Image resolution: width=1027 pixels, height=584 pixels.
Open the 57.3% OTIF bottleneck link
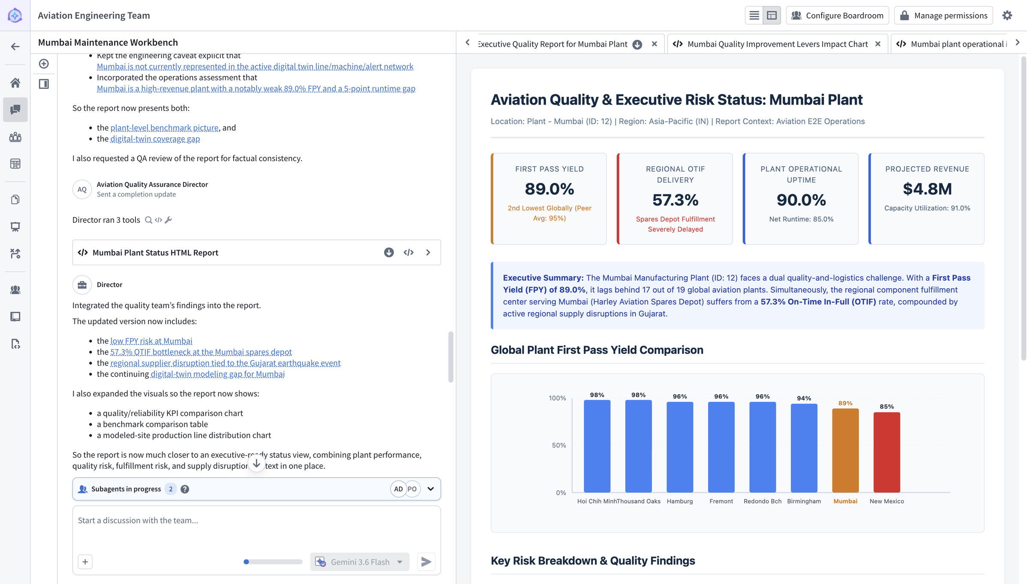[x=201, y=352]
